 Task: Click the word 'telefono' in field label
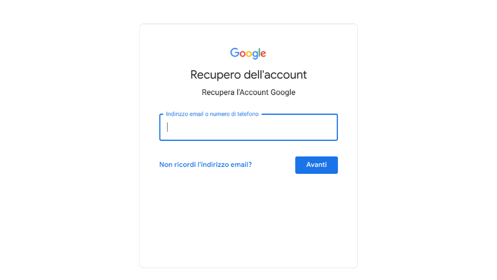[248, 114]
